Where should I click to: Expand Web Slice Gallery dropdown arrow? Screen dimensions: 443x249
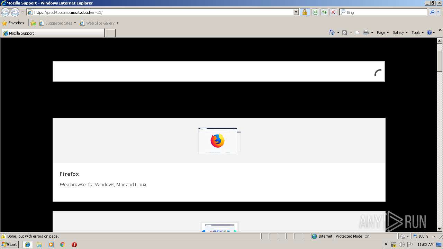(x=117, y=23)
